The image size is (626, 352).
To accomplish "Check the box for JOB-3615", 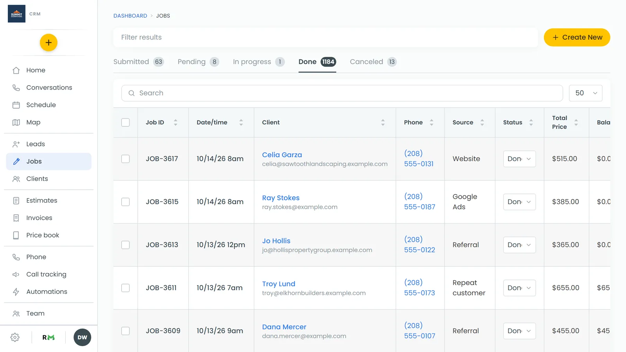I will click(126, 202).
